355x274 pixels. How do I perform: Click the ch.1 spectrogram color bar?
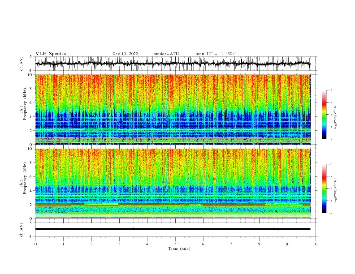tap(324, 115)
